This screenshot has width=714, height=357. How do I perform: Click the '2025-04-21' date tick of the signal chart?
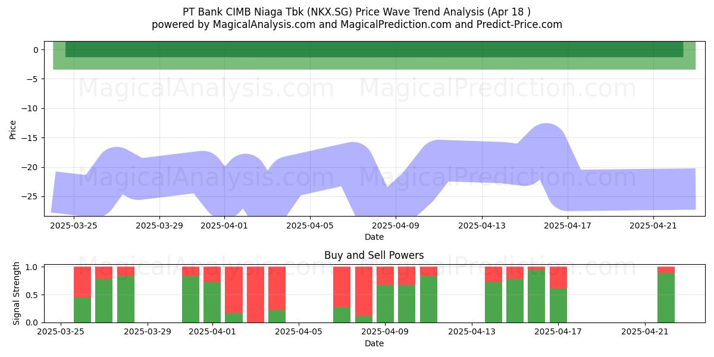[645, 332]
